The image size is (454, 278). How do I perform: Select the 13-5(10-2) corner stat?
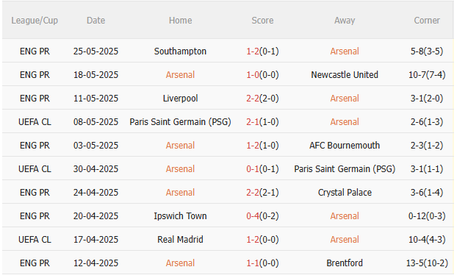(x=427, y=263)
